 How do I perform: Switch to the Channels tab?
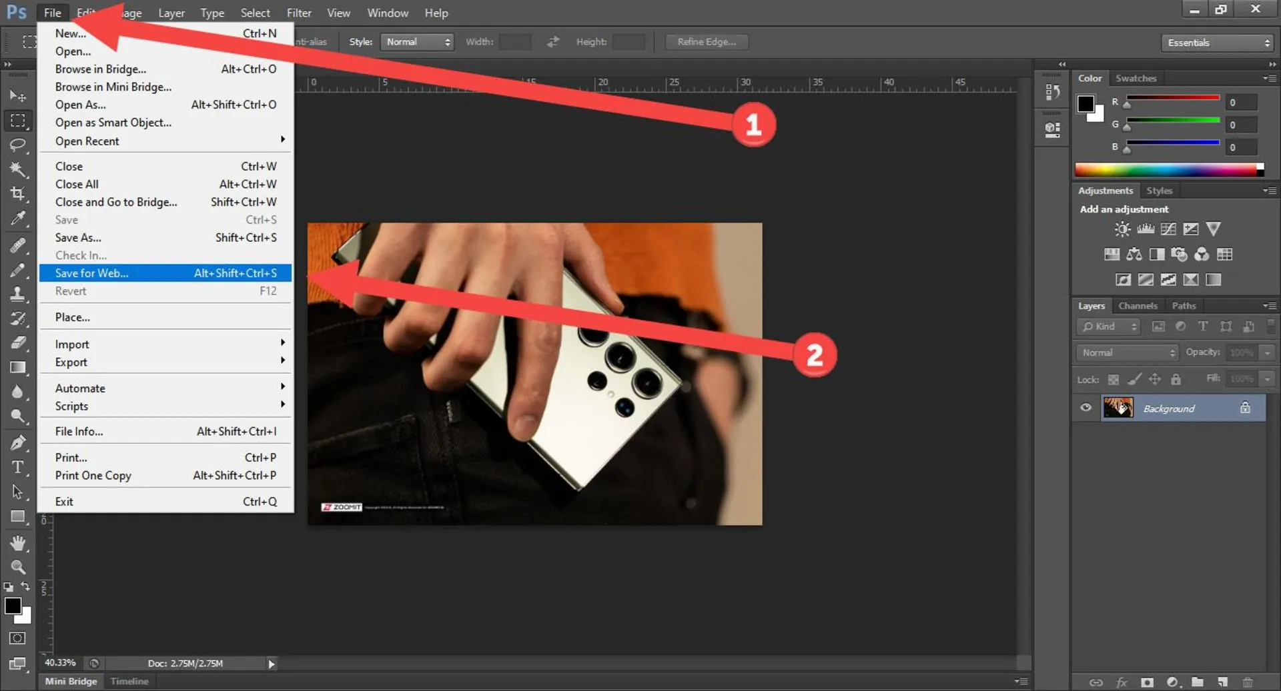[1138, 306]
